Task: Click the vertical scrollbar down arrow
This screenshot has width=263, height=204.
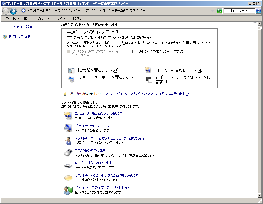Action: pyautogui.click(x=259, y=196)
